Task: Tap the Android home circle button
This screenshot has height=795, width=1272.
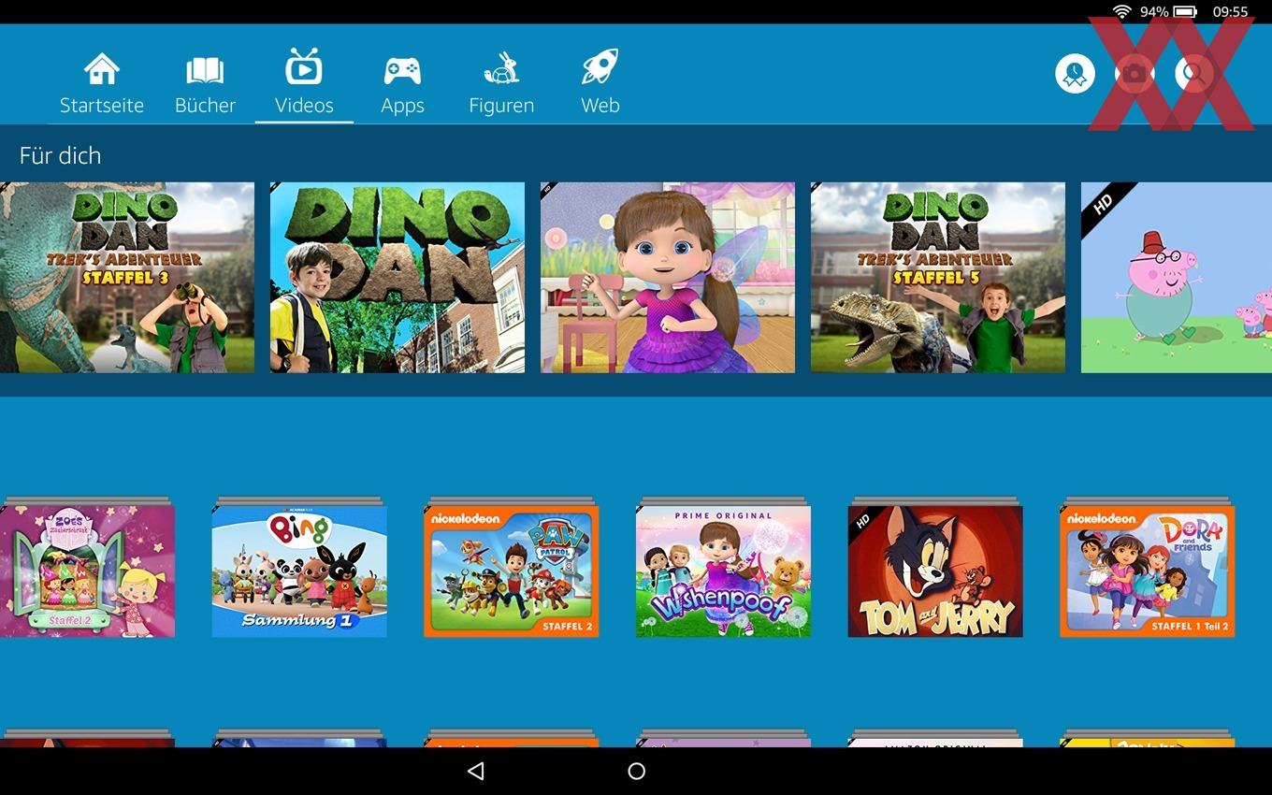Action: 637,771
